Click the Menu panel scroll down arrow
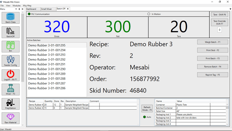232x131 pixels. (x=23, y=125)
